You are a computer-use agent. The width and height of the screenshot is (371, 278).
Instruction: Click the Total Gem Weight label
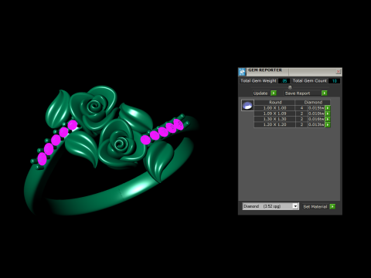coord(258,81)
